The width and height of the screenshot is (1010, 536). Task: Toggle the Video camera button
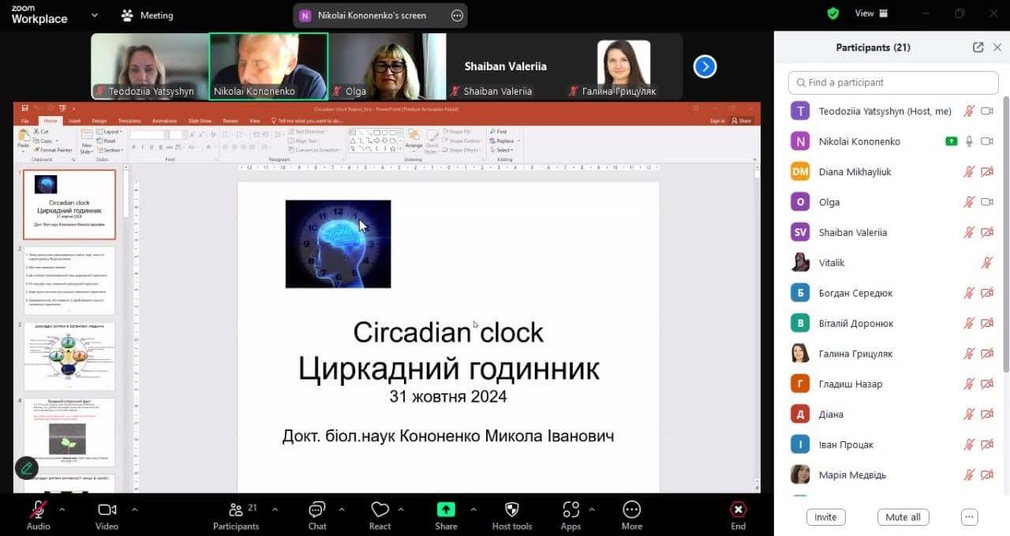[107, 510]
